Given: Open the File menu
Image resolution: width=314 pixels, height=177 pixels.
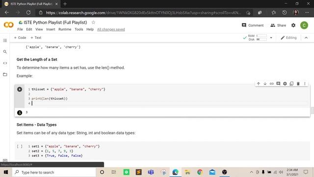Looking at the screenshot, I should (x=20, y=29).
